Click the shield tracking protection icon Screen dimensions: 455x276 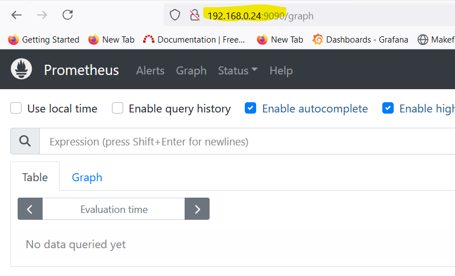point(175,15)
